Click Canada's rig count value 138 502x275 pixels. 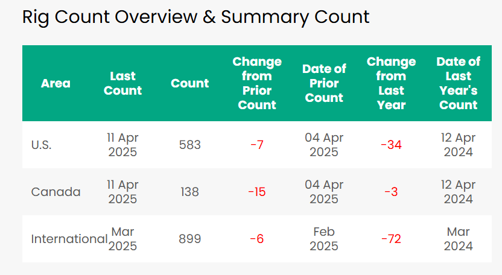[189, 192]
